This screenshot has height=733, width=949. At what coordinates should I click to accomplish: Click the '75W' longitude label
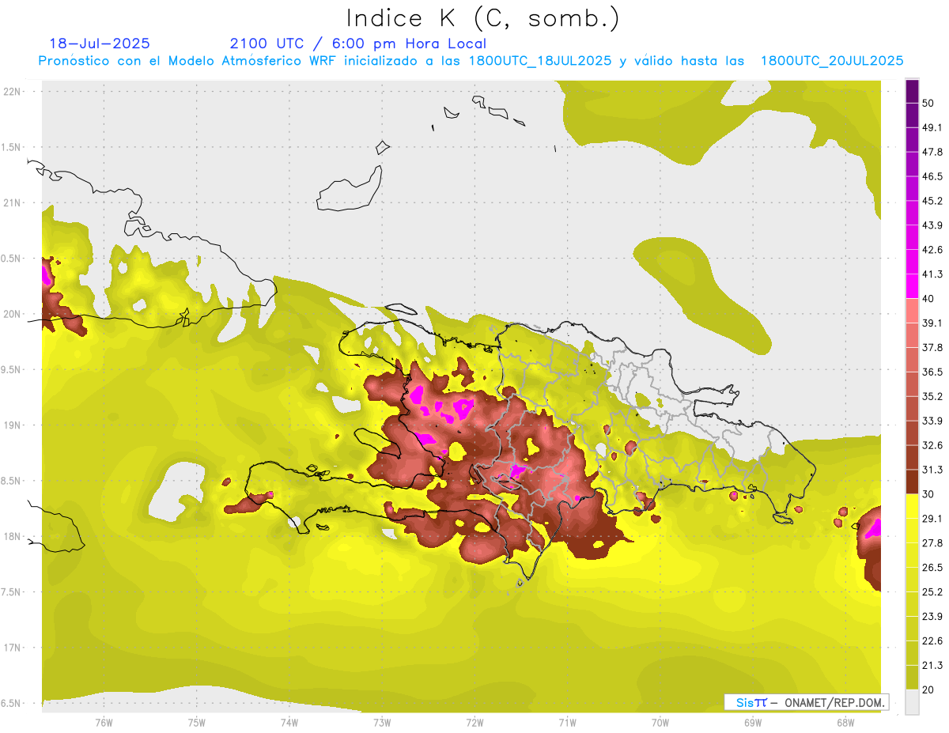click(197, 723)
